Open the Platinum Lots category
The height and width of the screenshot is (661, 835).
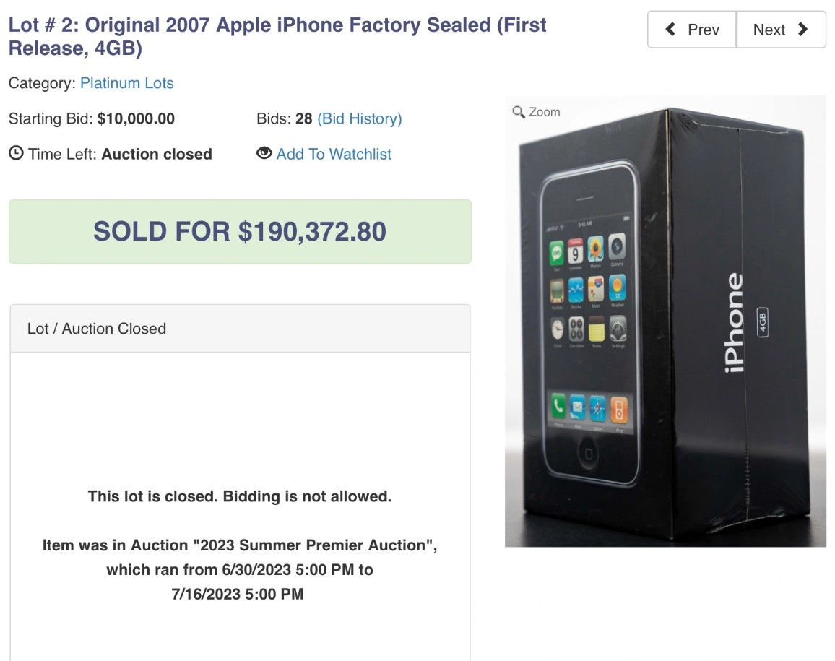126,83
